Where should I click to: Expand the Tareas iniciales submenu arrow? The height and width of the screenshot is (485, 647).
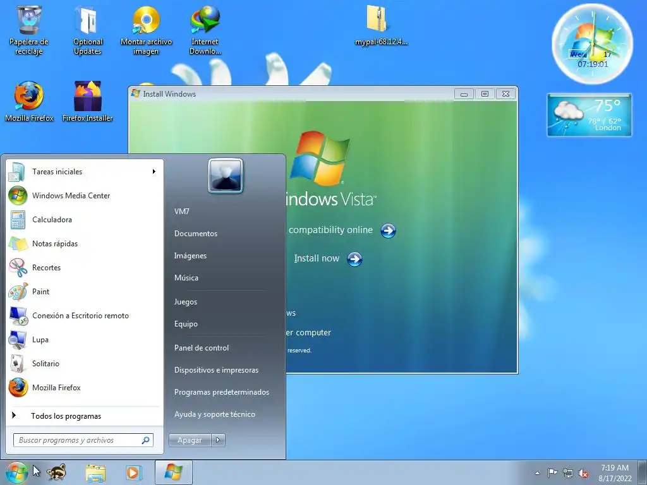(154, 172)
